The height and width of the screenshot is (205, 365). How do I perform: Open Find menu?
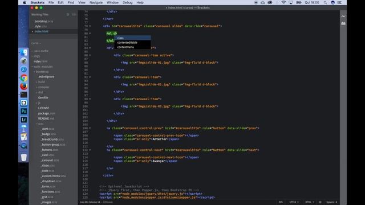pyautogui.click(x=71, y=2)
